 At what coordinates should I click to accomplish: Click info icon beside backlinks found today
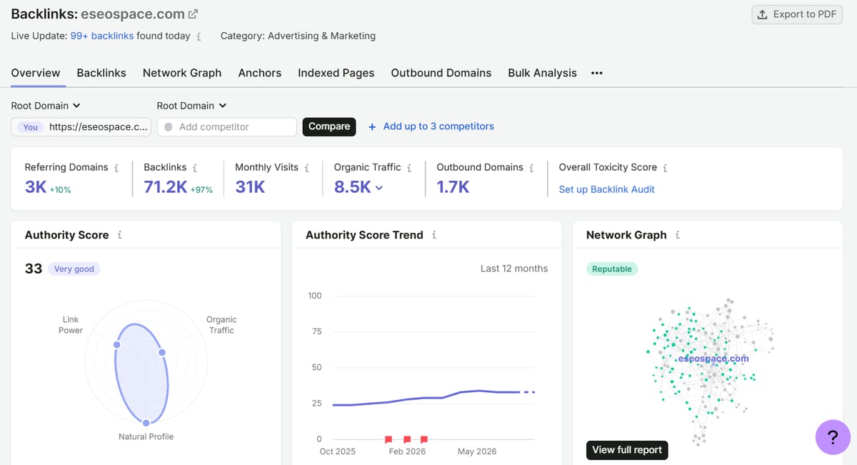(x=199, y=36)
